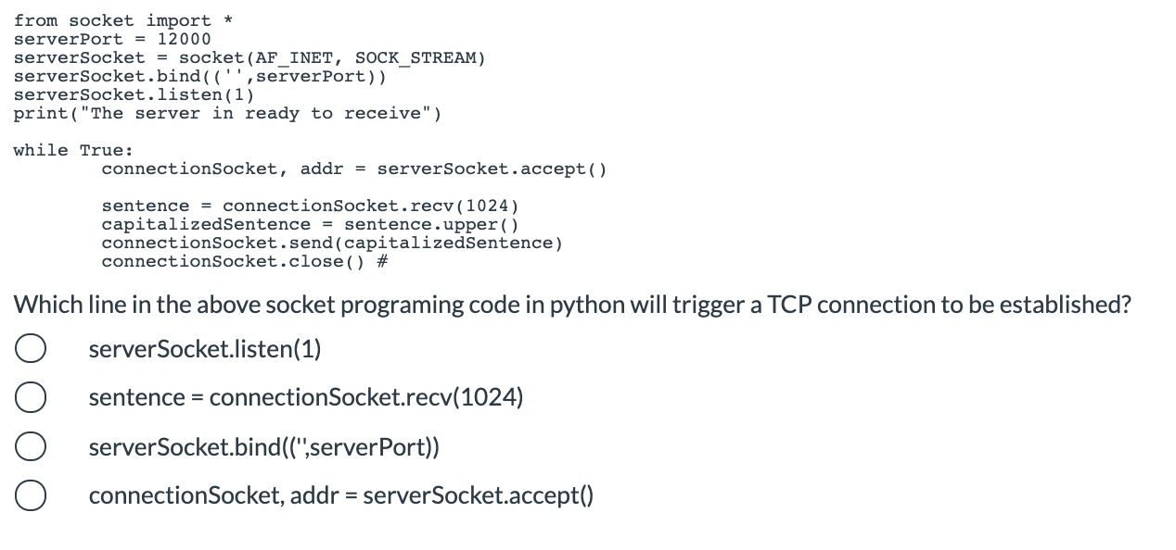Click the connectionSocket.recv(1024) answer label text

(306, 397)
